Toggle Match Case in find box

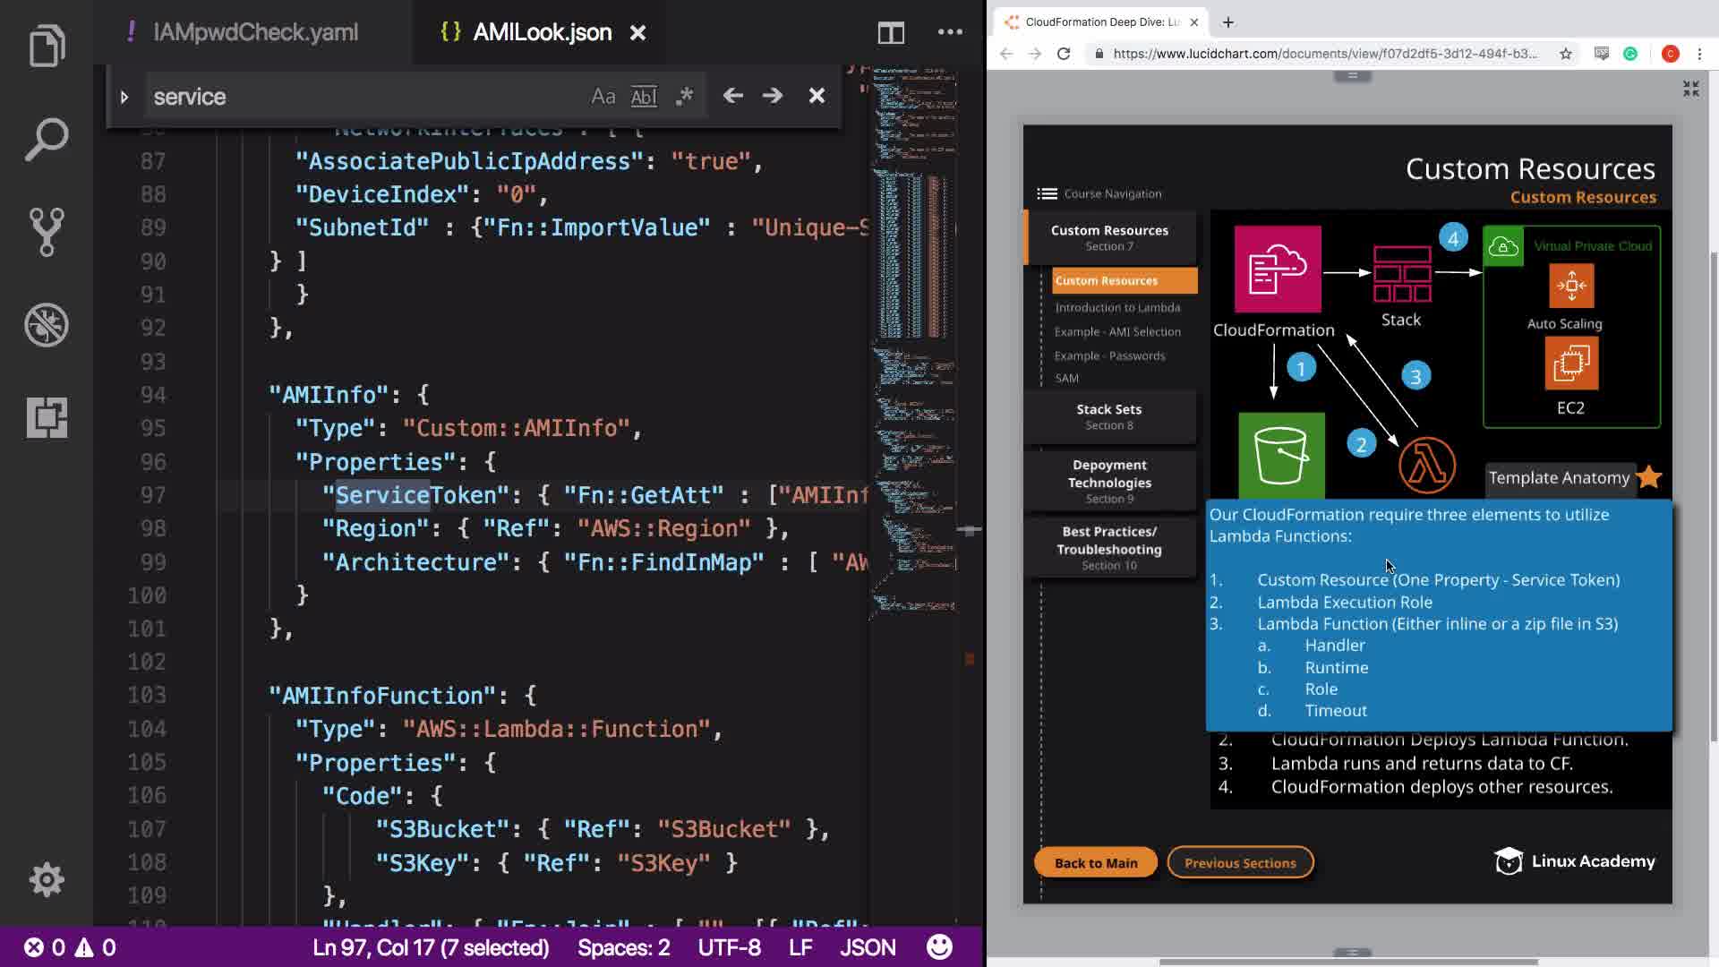click(x=603, y=97)
